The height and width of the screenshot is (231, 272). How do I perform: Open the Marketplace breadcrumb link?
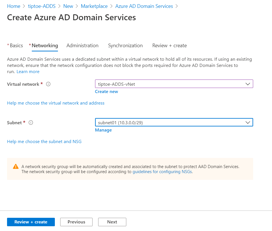[94, 6]
